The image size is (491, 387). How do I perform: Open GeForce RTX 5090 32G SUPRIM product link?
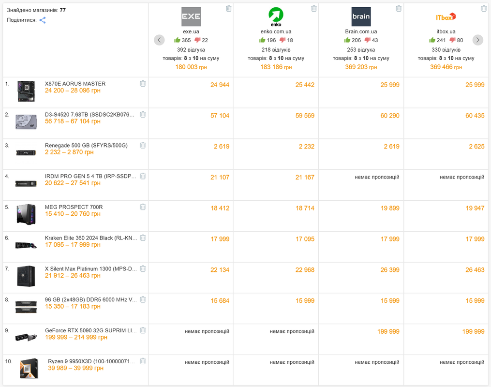click(x=91, y=330)
